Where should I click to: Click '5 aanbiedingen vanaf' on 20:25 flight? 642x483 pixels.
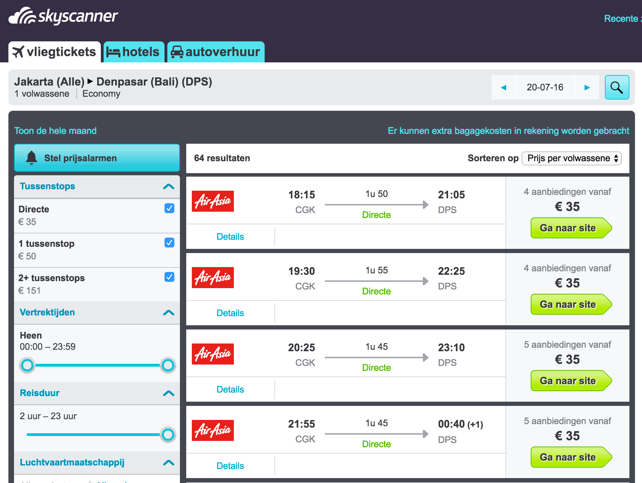(x=567, y=345)
